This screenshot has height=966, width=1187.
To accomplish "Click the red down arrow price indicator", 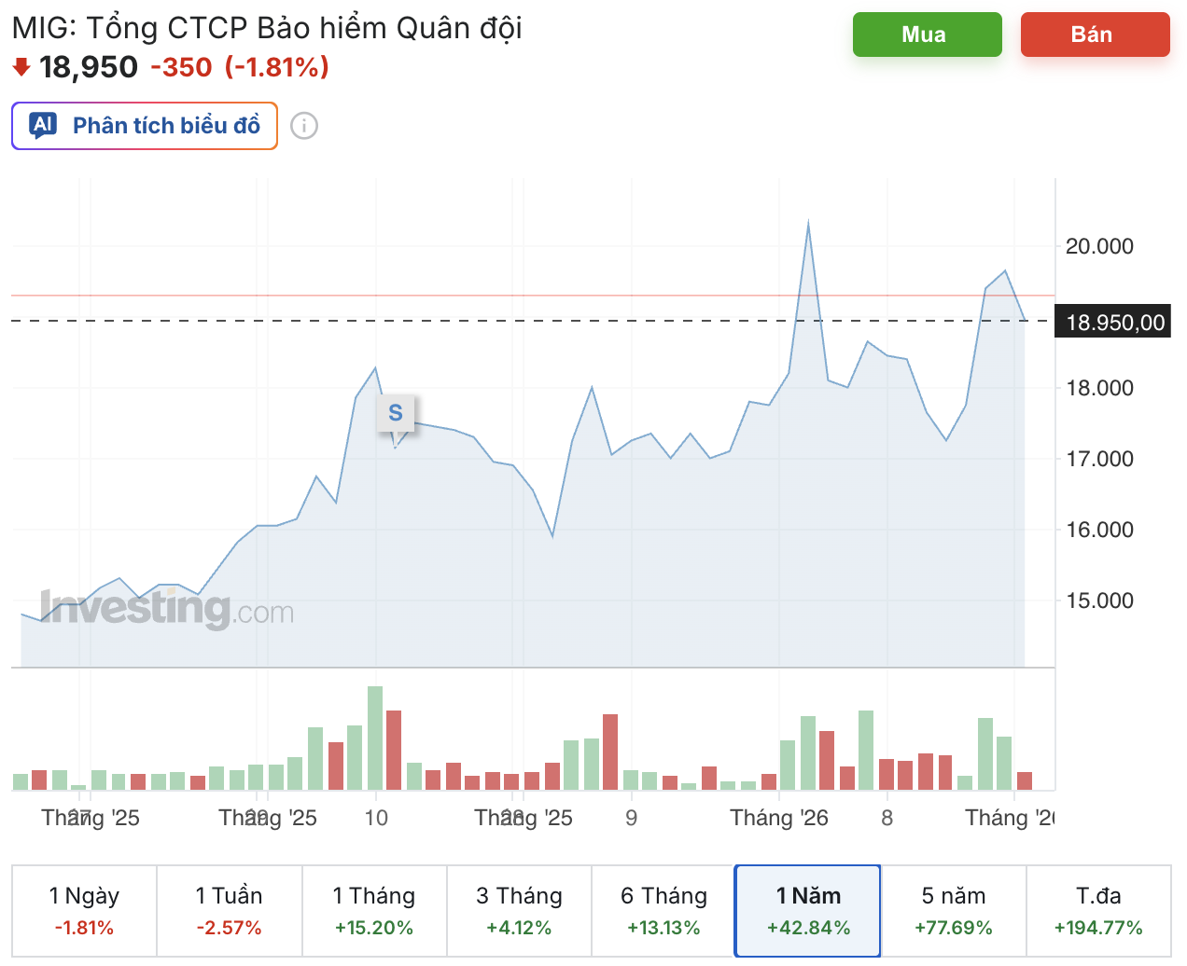I will pyautogui.click(x=21, y=67).
